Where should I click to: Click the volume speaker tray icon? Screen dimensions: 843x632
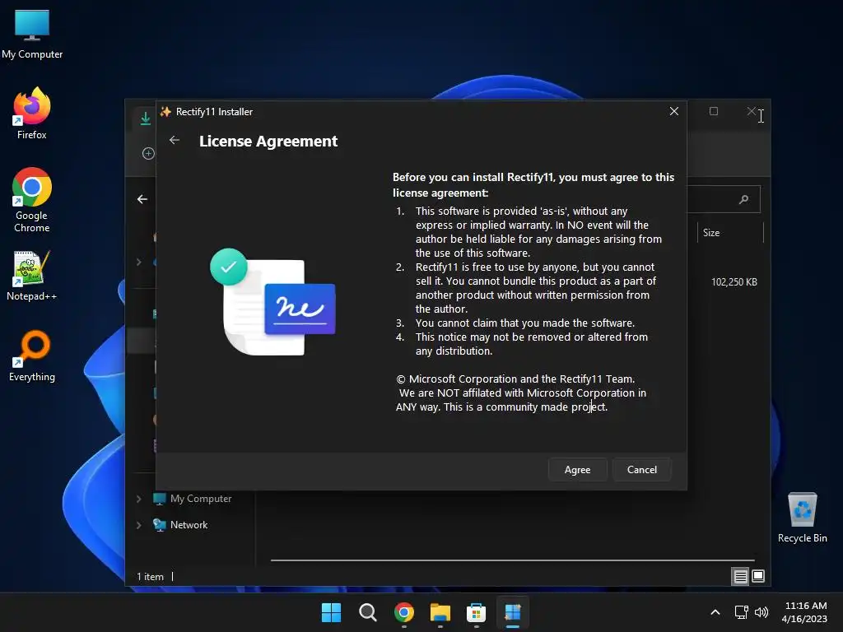(761, 612)
